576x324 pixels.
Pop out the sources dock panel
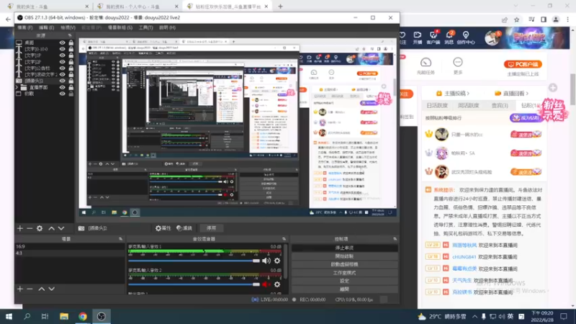click(70, 35)
